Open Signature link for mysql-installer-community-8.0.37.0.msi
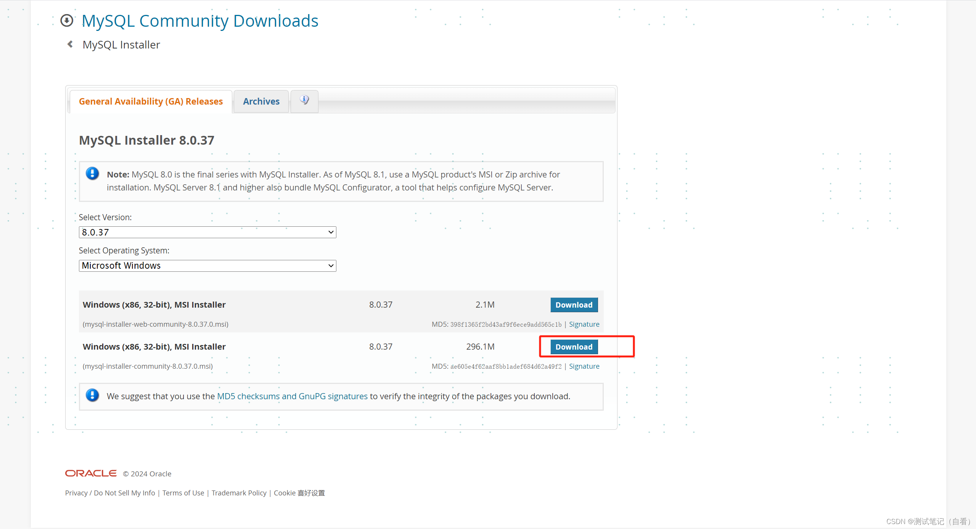 click(x=584, y=366)
